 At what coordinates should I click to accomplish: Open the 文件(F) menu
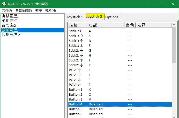click(7, 11)
